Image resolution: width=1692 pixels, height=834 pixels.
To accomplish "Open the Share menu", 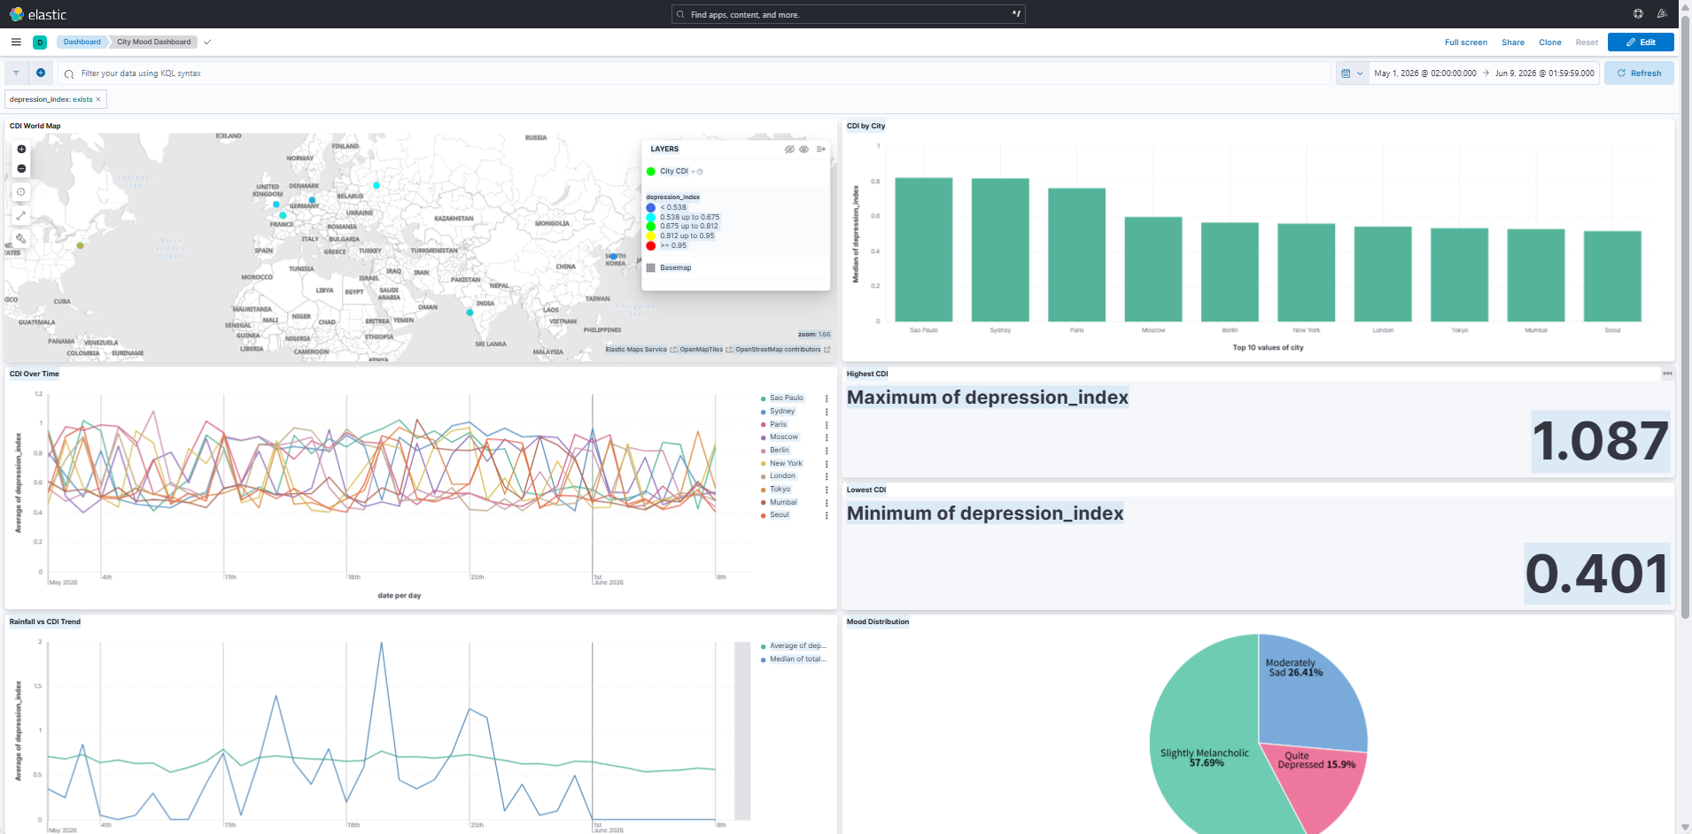I will pyautogui.click(x=1512, y=42).
